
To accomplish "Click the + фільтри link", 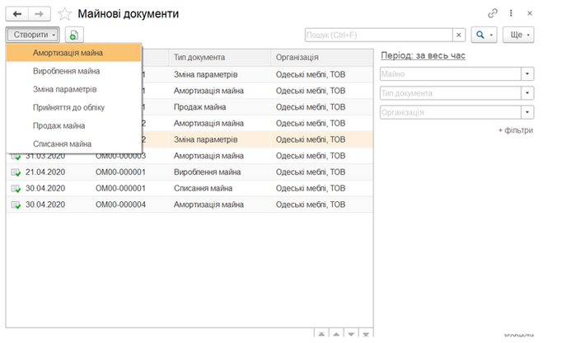I will point(515,130).
